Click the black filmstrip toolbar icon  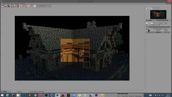coord(32,6)
